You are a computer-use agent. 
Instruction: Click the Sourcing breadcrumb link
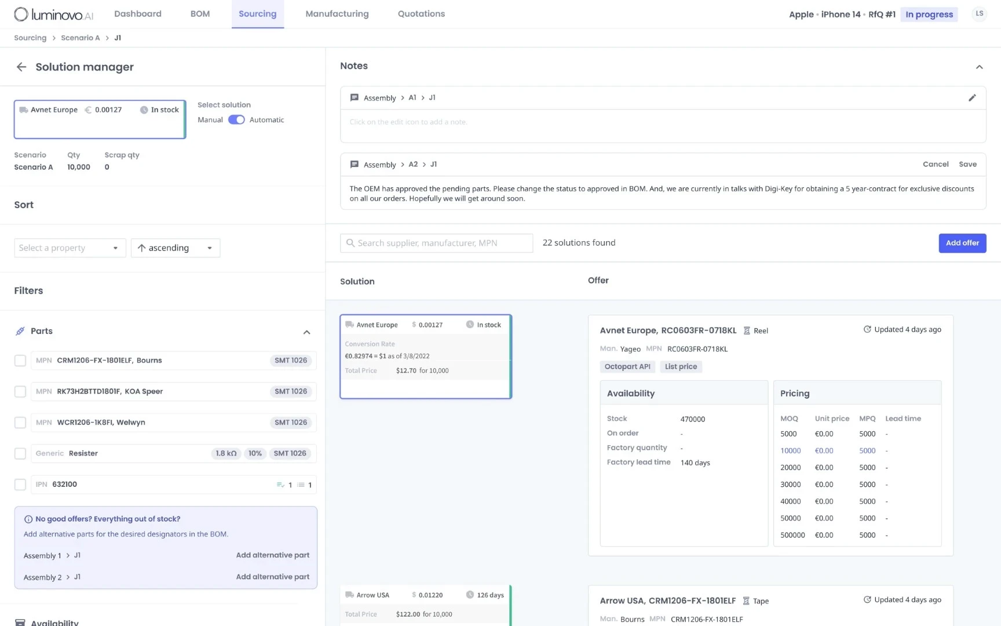pos(30,38)
